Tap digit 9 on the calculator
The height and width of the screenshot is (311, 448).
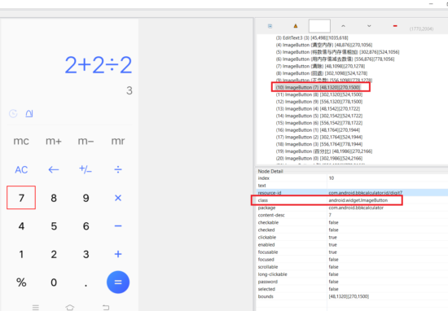pos(86,198)
